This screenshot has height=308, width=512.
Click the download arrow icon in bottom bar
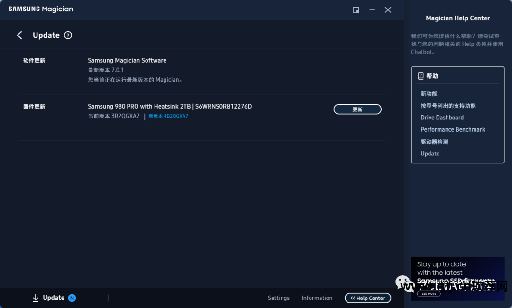click(x=36, y=298)
